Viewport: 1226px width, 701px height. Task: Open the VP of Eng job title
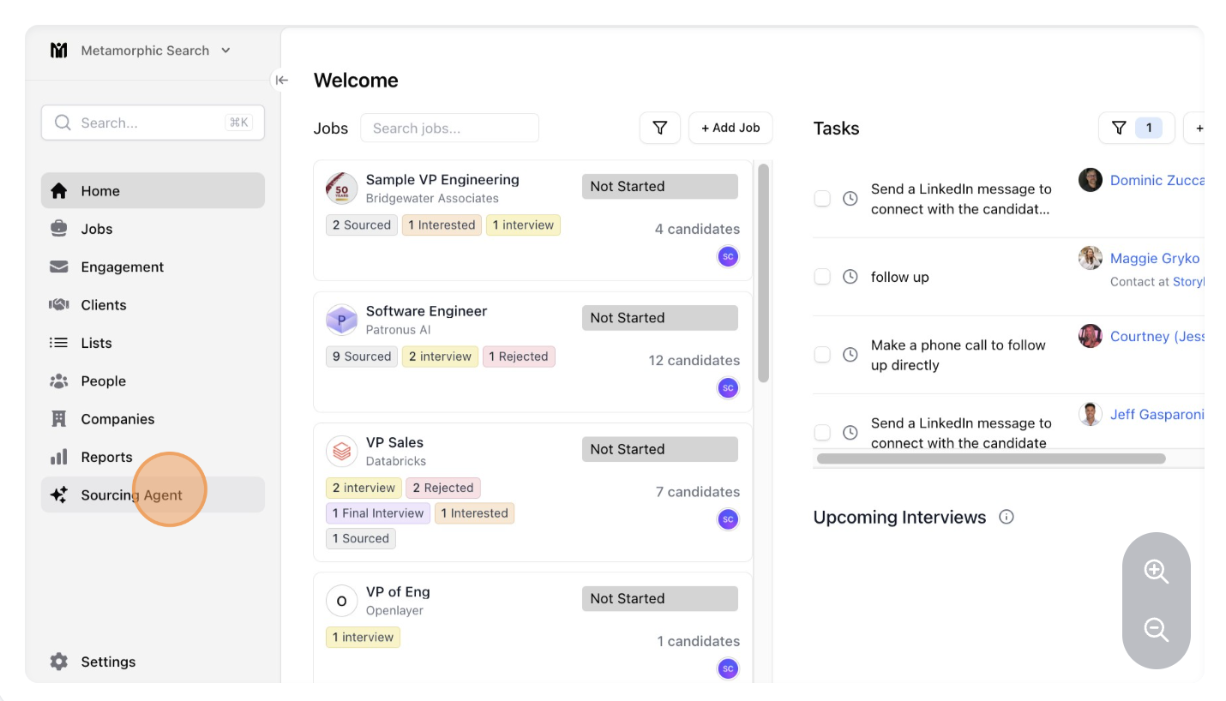click(x=398, y=591)
